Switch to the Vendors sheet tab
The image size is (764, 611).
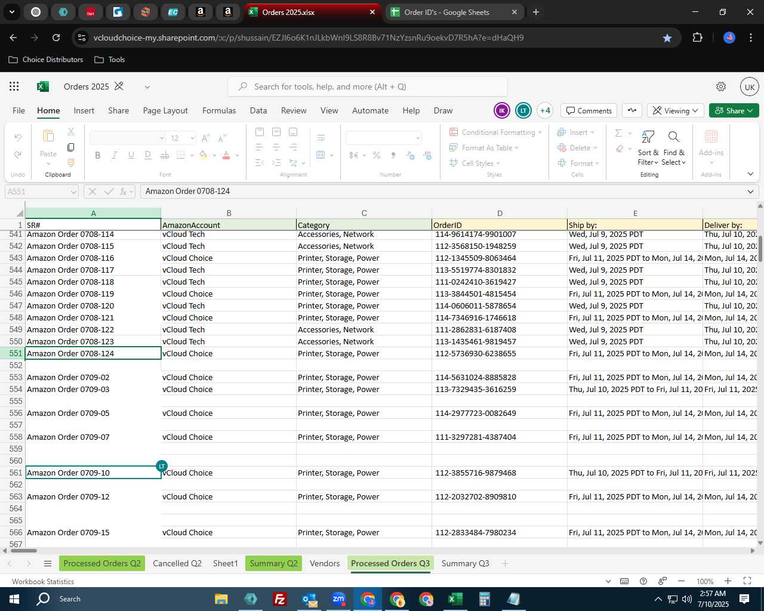(x=325, y=563)
